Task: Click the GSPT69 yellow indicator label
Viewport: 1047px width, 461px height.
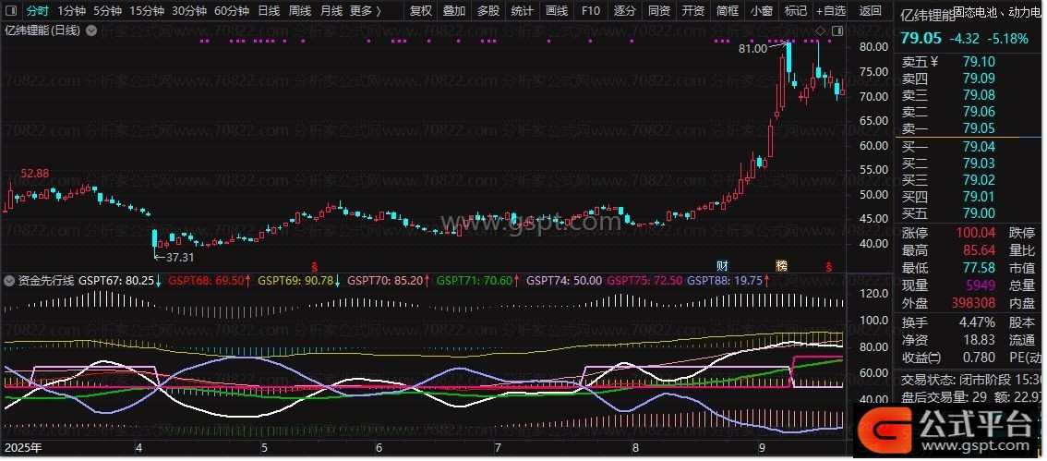Action: [x=294, y=280]
